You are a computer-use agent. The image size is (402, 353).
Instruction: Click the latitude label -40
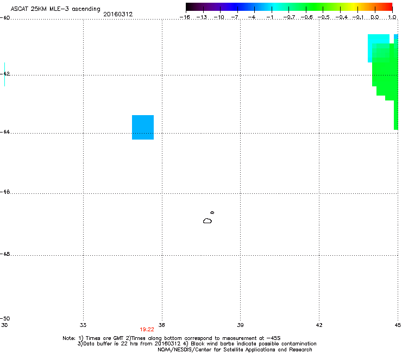pyautogui.click(x=5, y=18)
